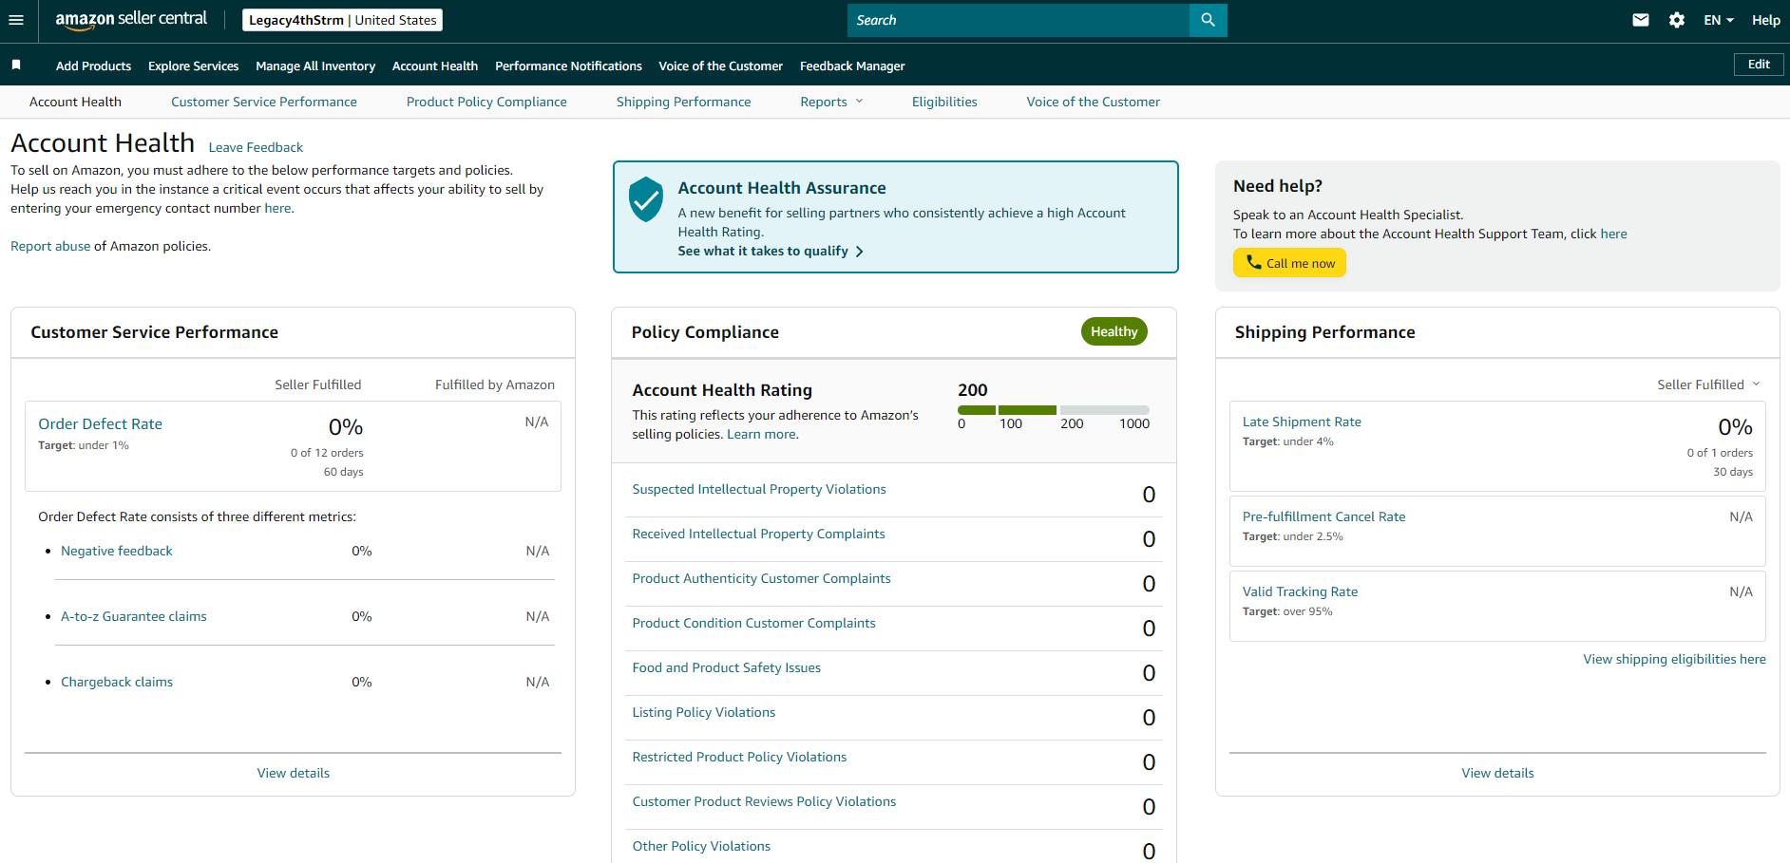Expand the Reports dropdown menu
The width and height of the screenshot is (1790, 863).
click(x=831, y=102)
